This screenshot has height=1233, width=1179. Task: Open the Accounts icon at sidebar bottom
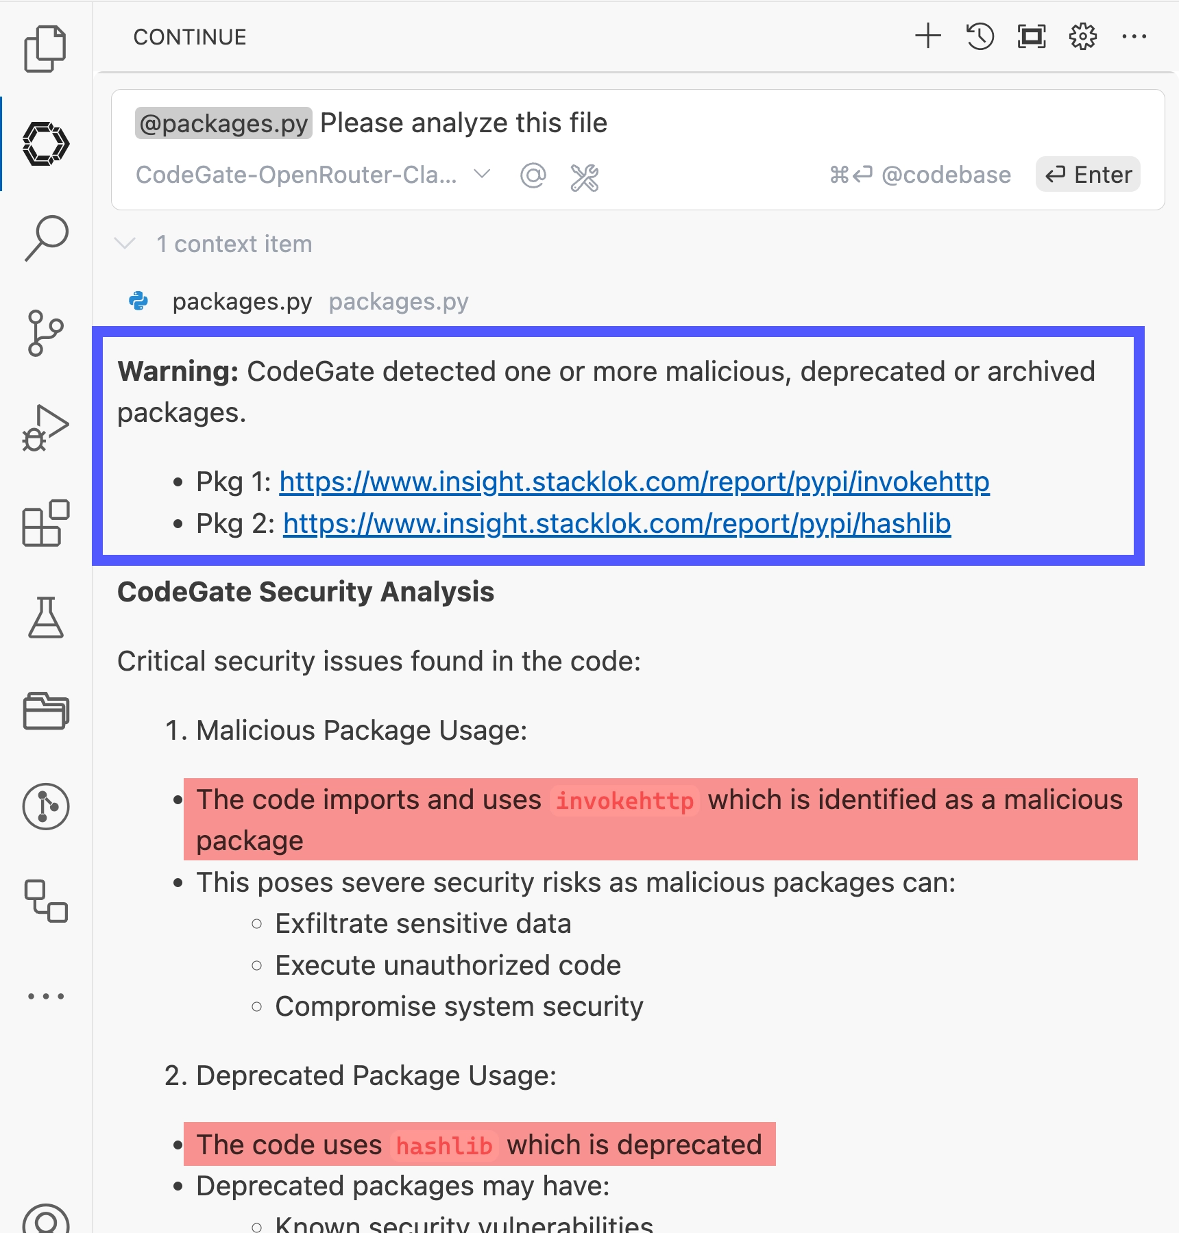[45, 1219]
